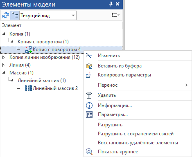Choose Копировать параметры menu item
The width and height of the screenshot is (192, 157).
pos(138,75)
